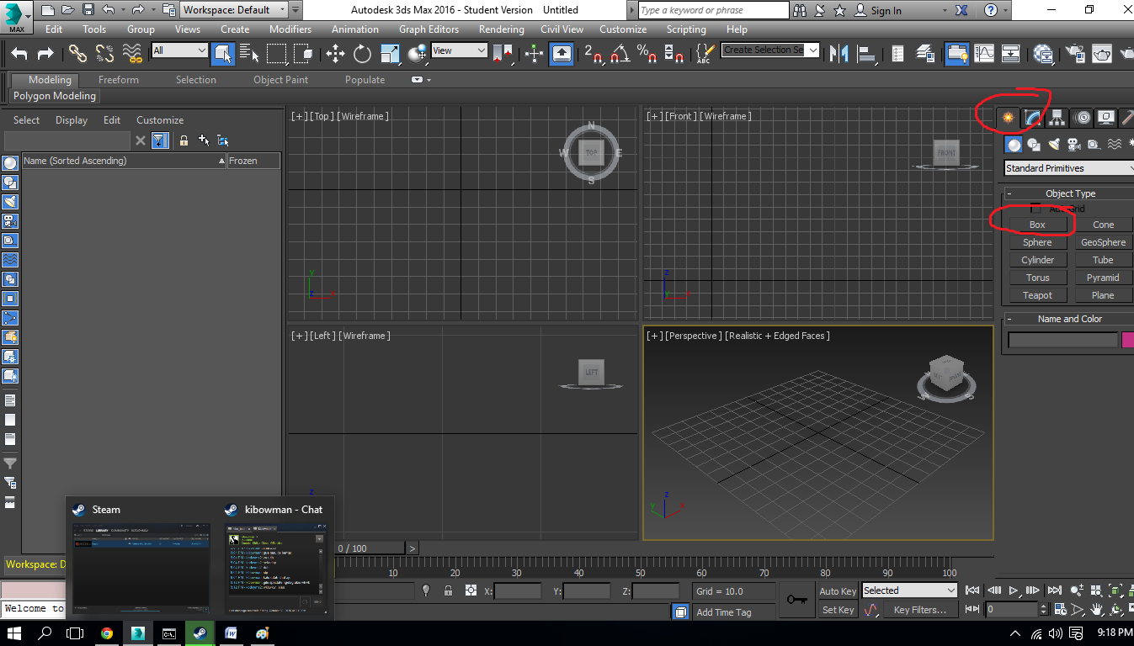Click the Mirror tool in main toolbar
Viewport: 1134px width, 646px height.
pos(839,53)
